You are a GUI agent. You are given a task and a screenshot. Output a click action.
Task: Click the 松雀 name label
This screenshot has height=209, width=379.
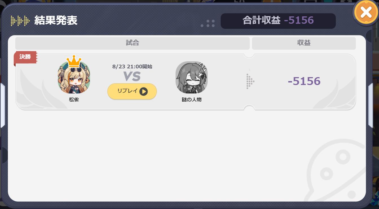[74, 99]
